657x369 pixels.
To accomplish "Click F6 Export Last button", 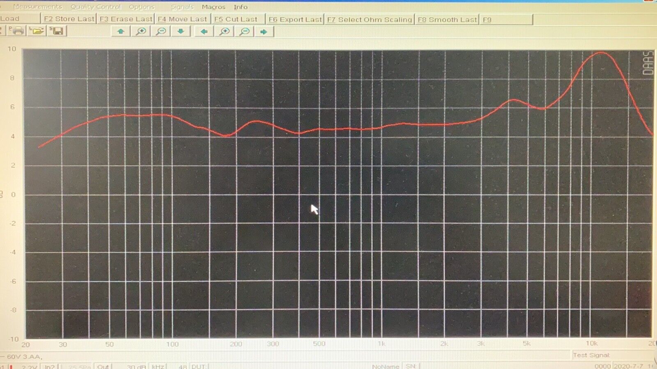I will pyautogui.click(x=295, y=19).
